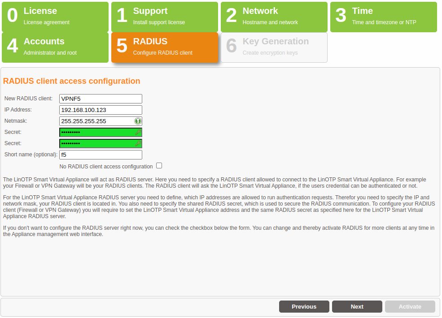Click the second Secret confirmation field
The height and width of the screenshot is (318, 442).
pyautogui.click(x=96, y=143)
